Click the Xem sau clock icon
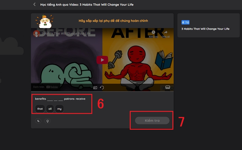 (x=153, y=32)
